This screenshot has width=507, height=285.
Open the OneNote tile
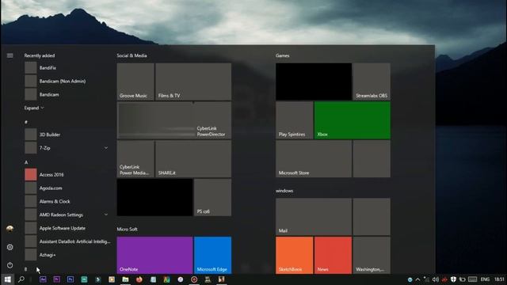[154, 255]
